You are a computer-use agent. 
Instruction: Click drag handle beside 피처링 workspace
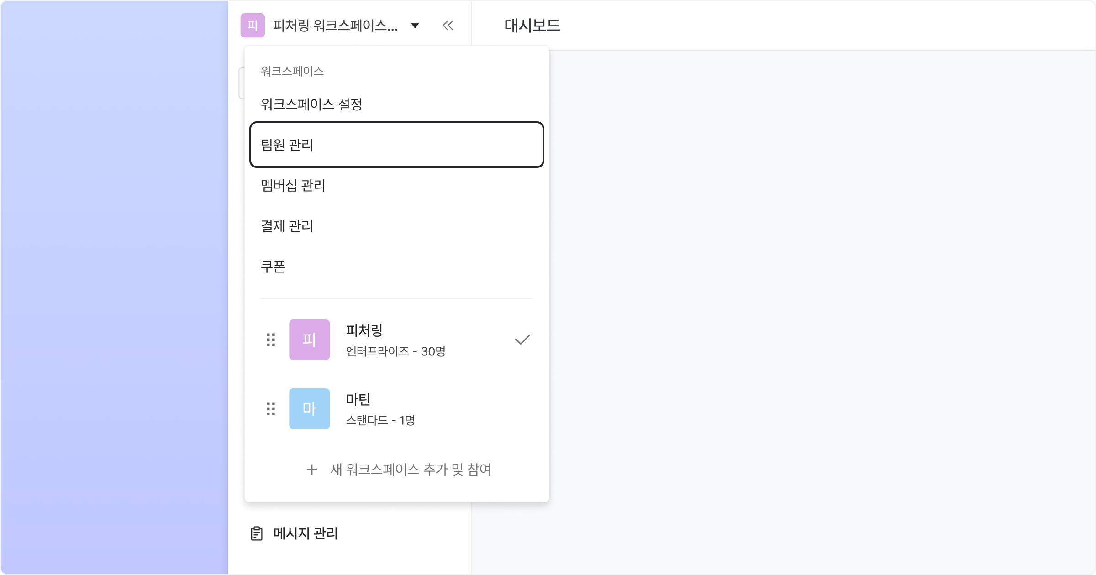[x=271, y=340]
